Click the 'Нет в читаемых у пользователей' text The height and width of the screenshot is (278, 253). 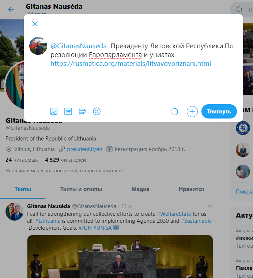(x=64, y=171)
